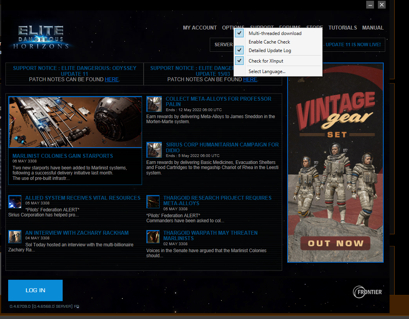Click OUT NOW button on banner
Viewport: 409px width, 319px height.
[335, 244]
